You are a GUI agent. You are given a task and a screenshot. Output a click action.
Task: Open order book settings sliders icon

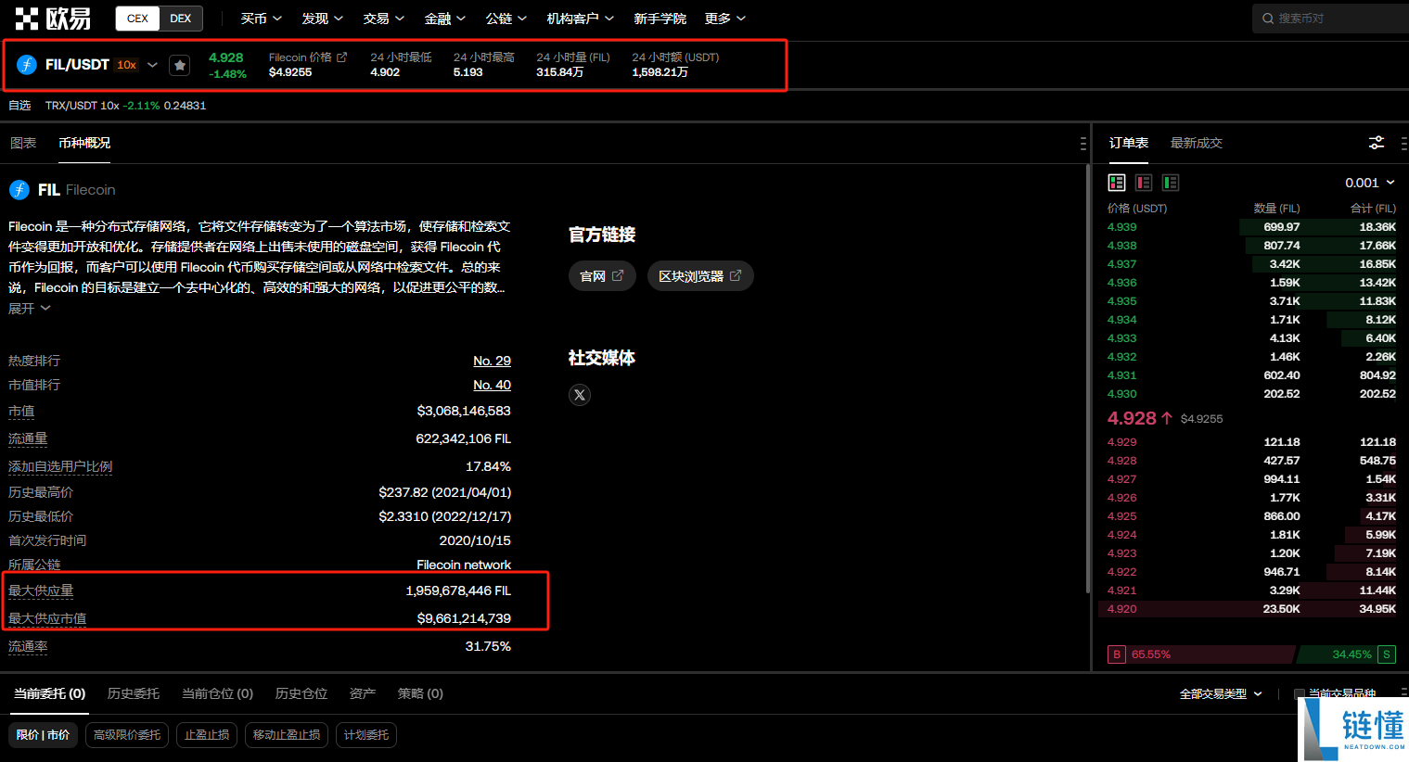pyautogui.click(x=1377, y=143)
